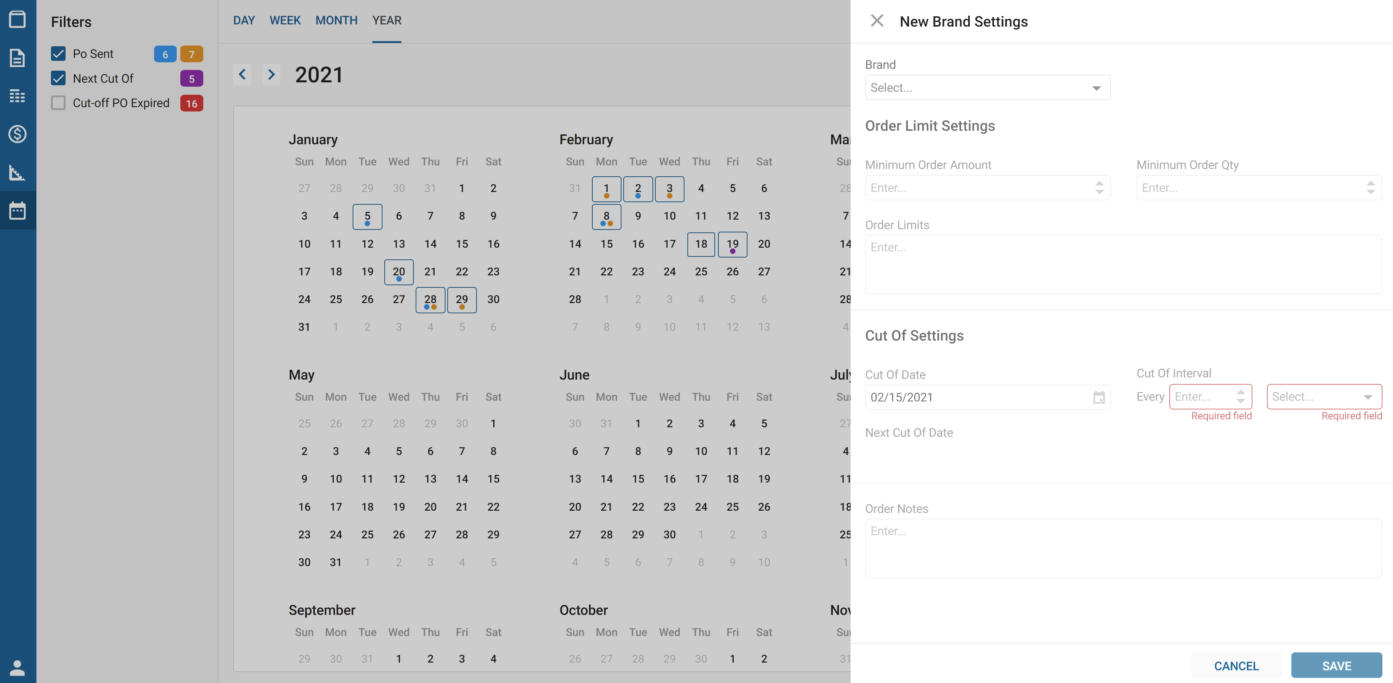Switch to the WEEK view tab

pyautogui.click(x=285, y=20)
